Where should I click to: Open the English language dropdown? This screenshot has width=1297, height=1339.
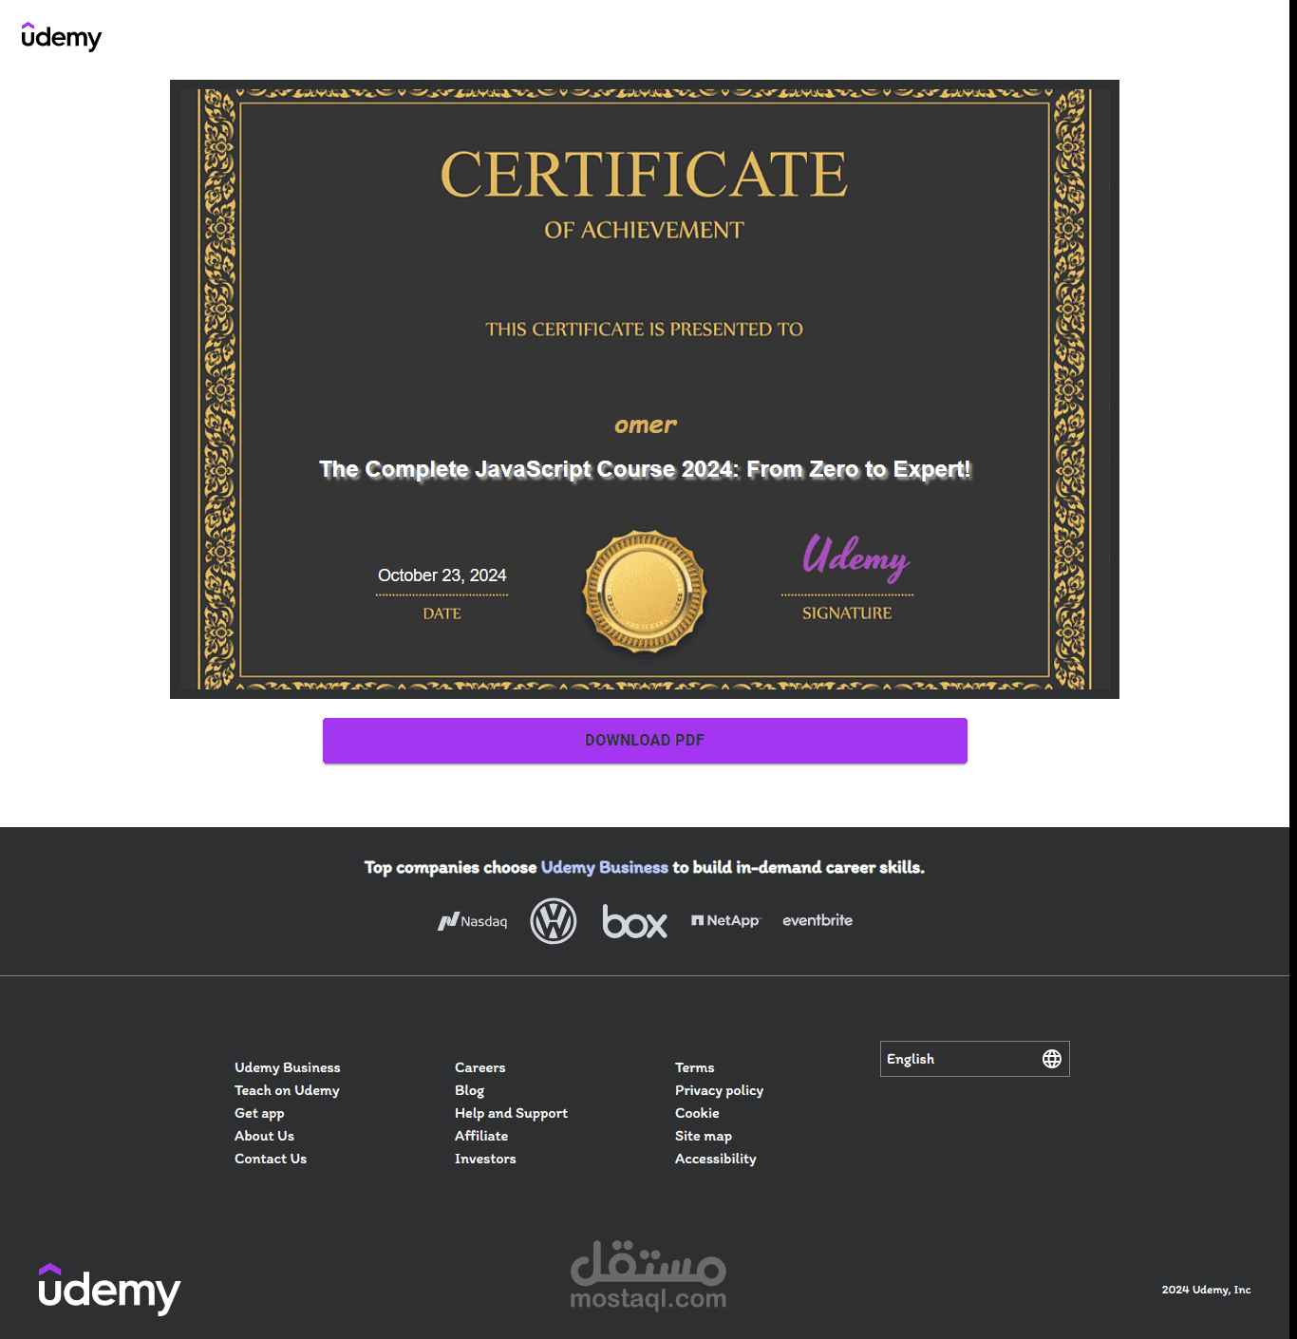tap(975, 1059)
